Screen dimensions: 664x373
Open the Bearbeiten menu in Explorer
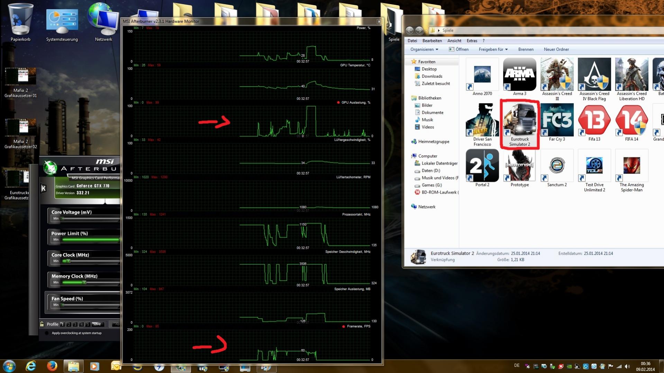(x=432, y=41)
